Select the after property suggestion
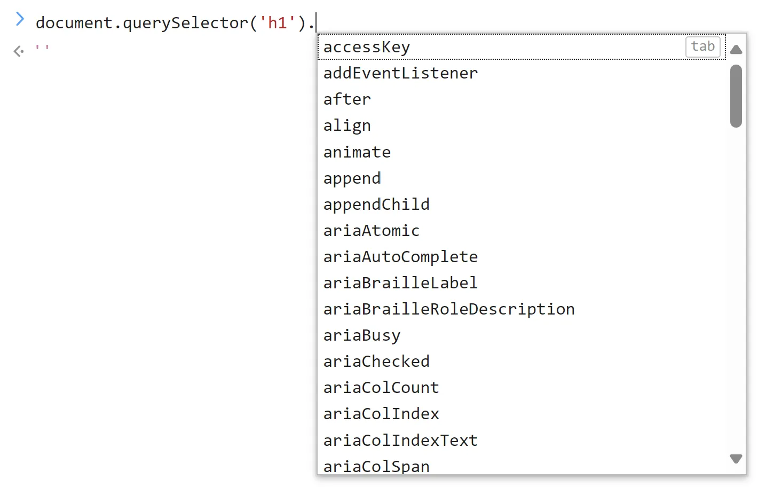Screen dimensions: 758x487 tap(347, 99)
